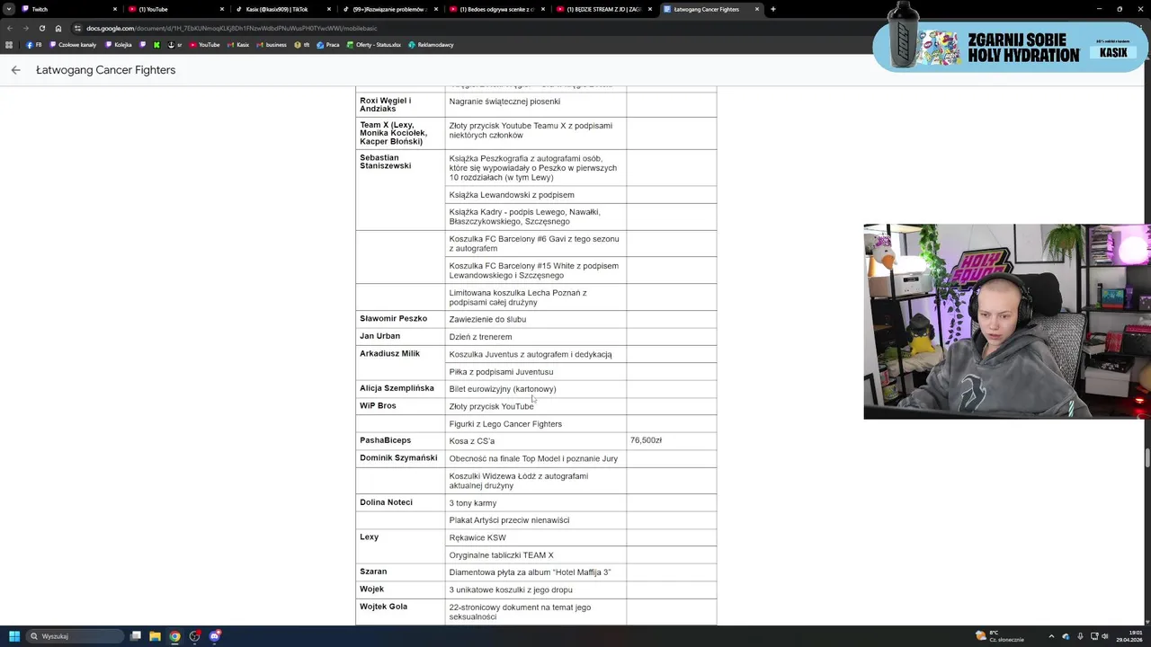The width and height of the screenshot is (1151, 647).
Task: Select the 76,500zł price cell
Action: [x=672, y=440]
